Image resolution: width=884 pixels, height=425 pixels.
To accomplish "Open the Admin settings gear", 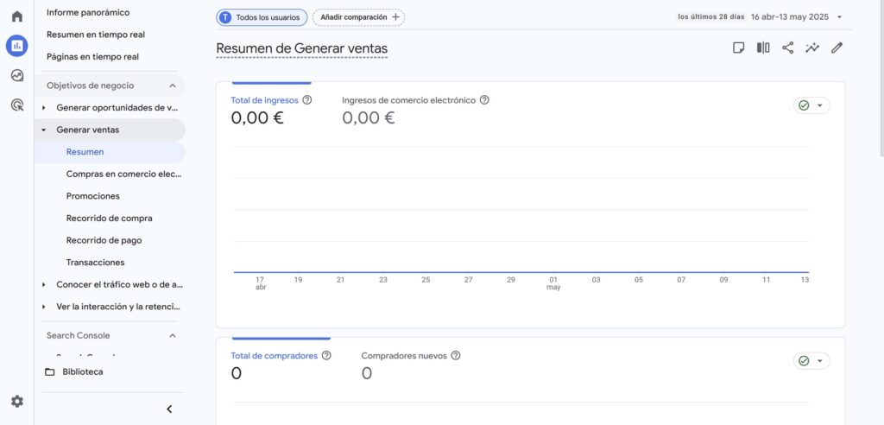I will tap(16, 402).
